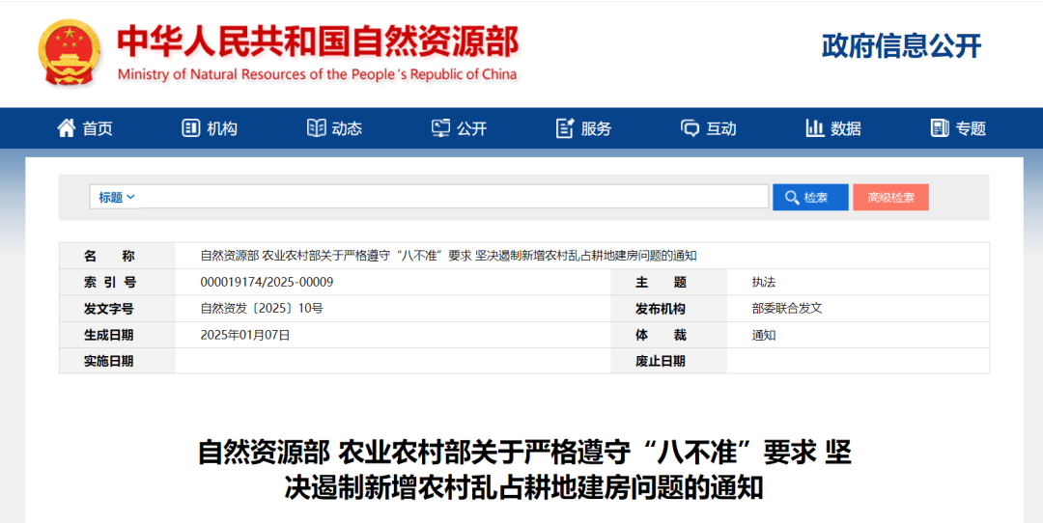Select index number 000019174/2025-00009
Screen dimensions: 1043x523
tap(267, 283)
